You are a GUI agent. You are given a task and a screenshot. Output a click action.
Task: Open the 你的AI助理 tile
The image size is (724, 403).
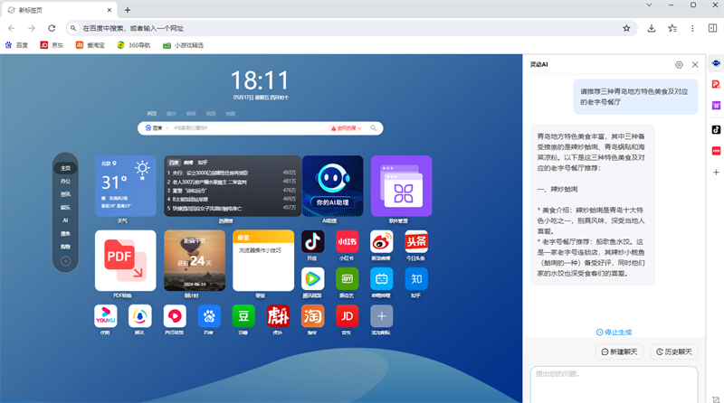(x=333, y=186)
